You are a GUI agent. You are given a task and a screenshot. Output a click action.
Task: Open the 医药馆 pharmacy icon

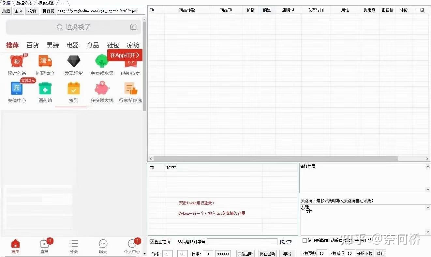click(45, 88)
